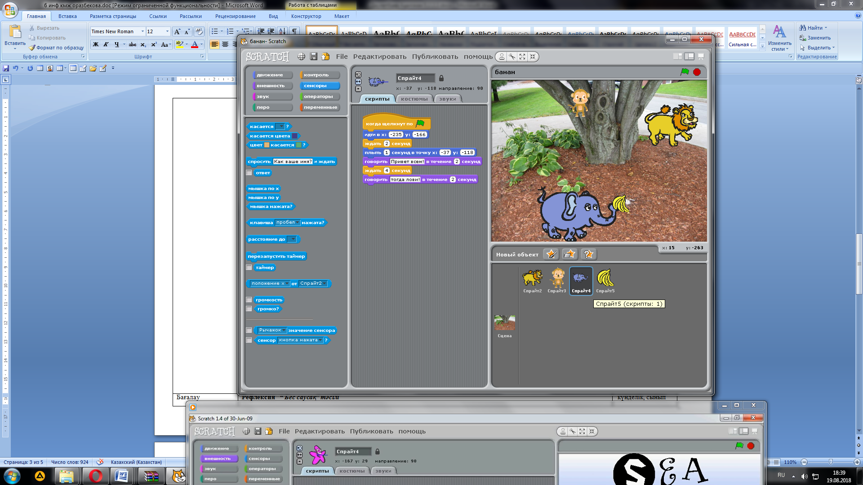Click the strikethrough button in Word
Screen dimensions: 863x485
click(133, 44)
